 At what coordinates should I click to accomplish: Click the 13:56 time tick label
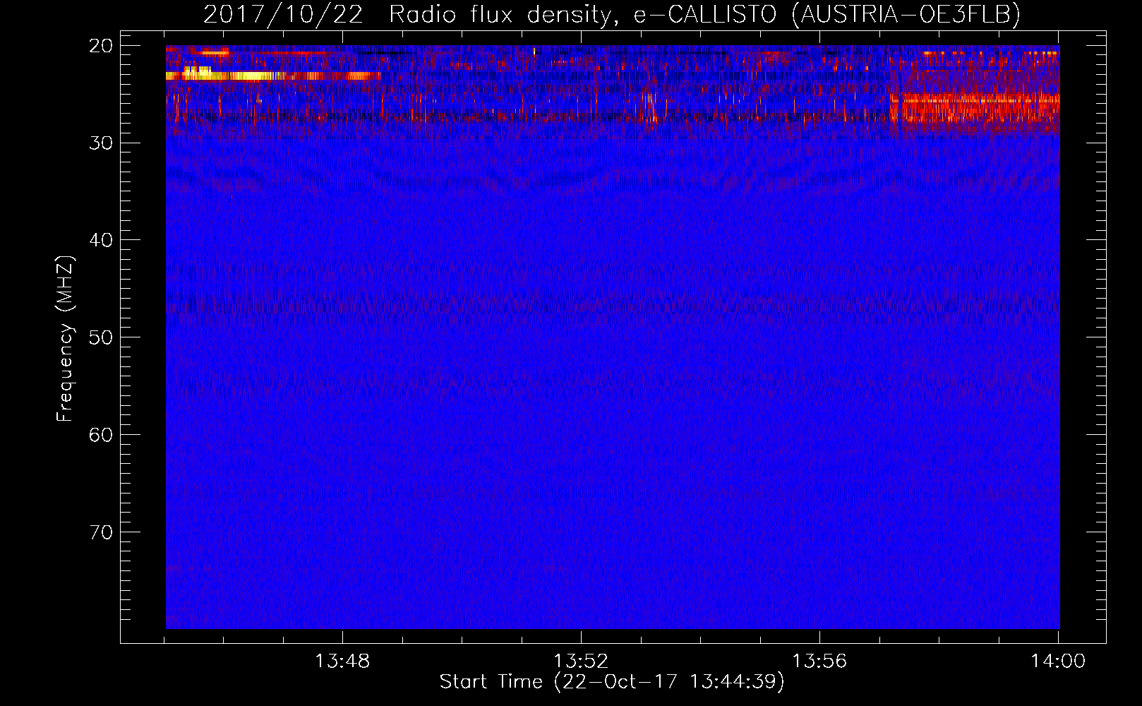pos(819,662)
